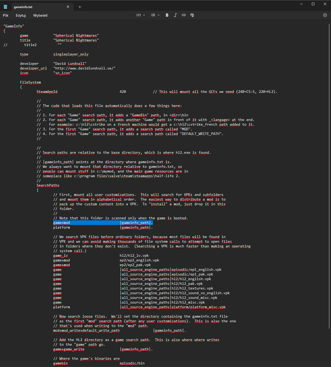Open Notepad settings gear
Screen dimensions: 331x367
(325, 15)
